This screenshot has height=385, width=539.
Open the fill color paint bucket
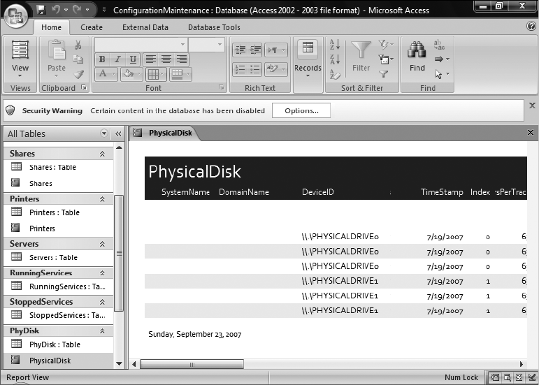click(131, 74)
